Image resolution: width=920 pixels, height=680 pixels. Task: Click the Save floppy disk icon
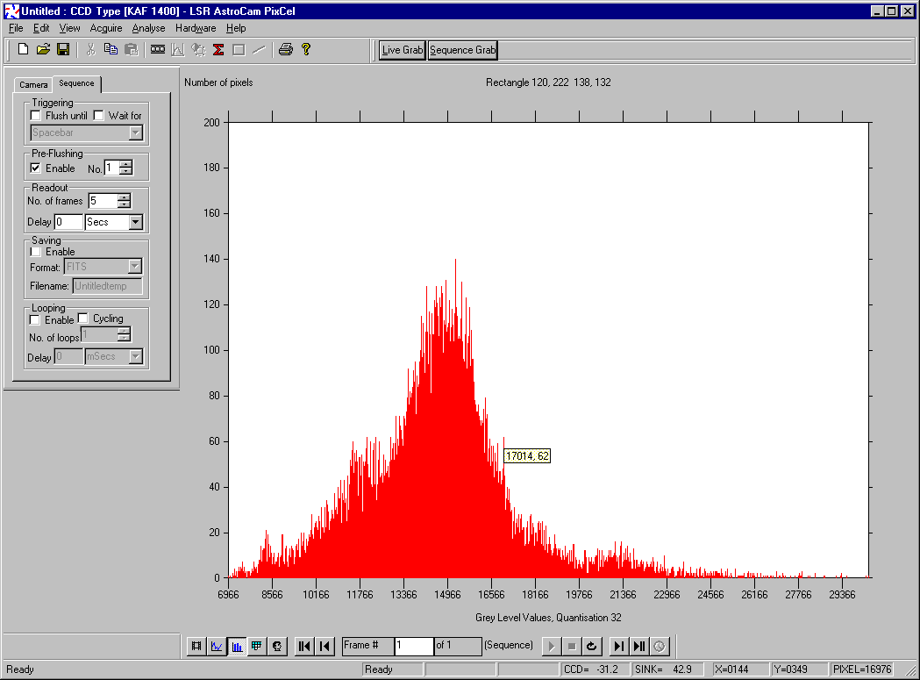pyautogui.click(x=63, y=50)
